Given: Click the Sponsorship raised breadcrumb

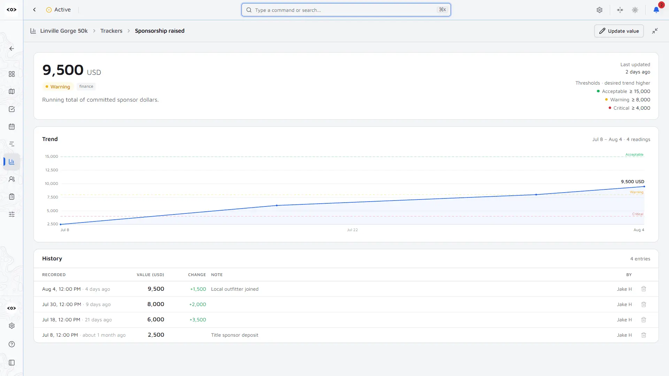Looking at the screenshot, I should click(x=160, y=31).
